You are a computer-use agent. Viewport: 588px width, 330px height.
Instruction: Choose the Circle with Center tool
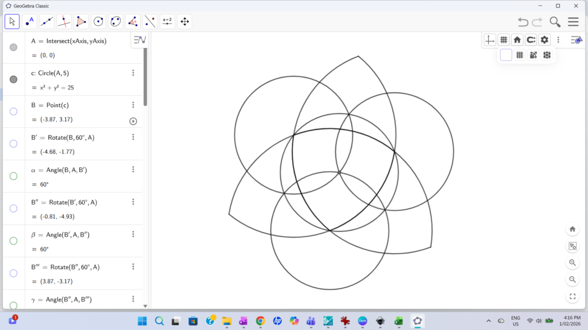pyautogui.click(x=98, y=22)
